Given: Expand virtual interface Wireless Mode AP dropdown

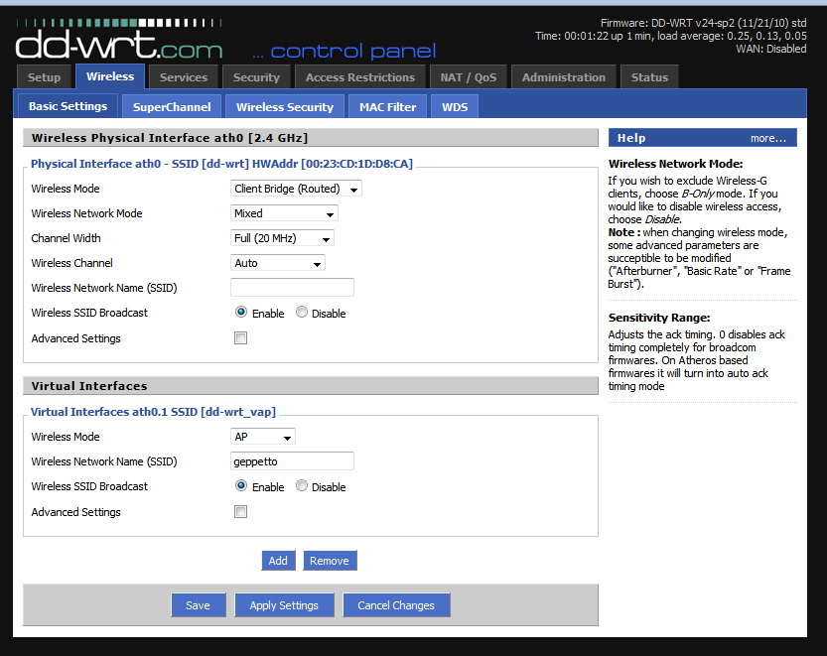Looking at the screenshot, I should tap(263, 437).
